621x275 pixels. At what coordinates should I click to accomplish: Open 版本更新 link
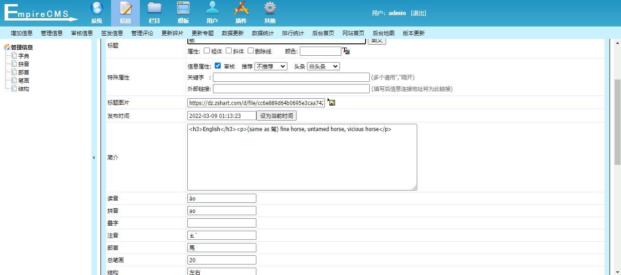[x=414, y=33]
